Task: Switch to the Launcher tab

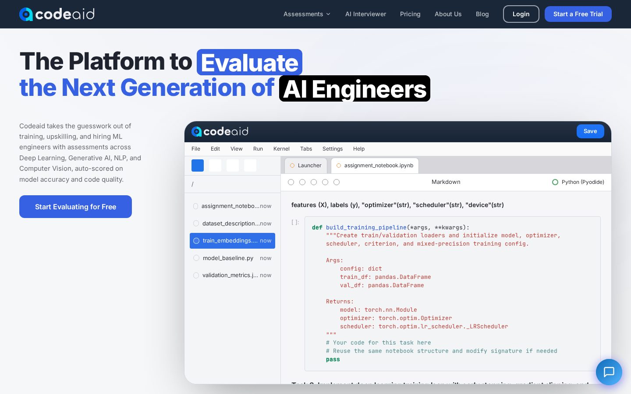Action: 306,165
